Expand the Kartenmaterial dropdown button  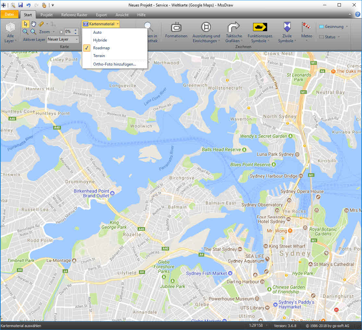tap(101, 24)
